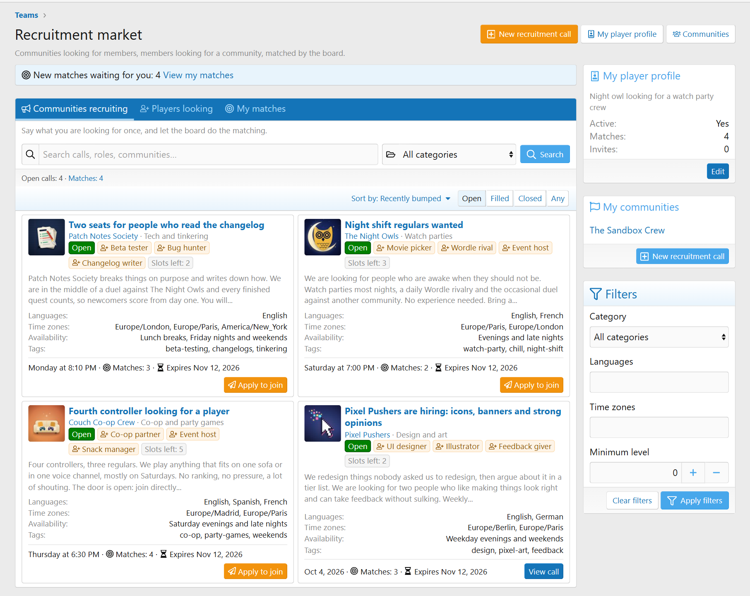This screenshot has width=750, height=596.
Task: Show Closed calls status filter
Action: [530, 198]
